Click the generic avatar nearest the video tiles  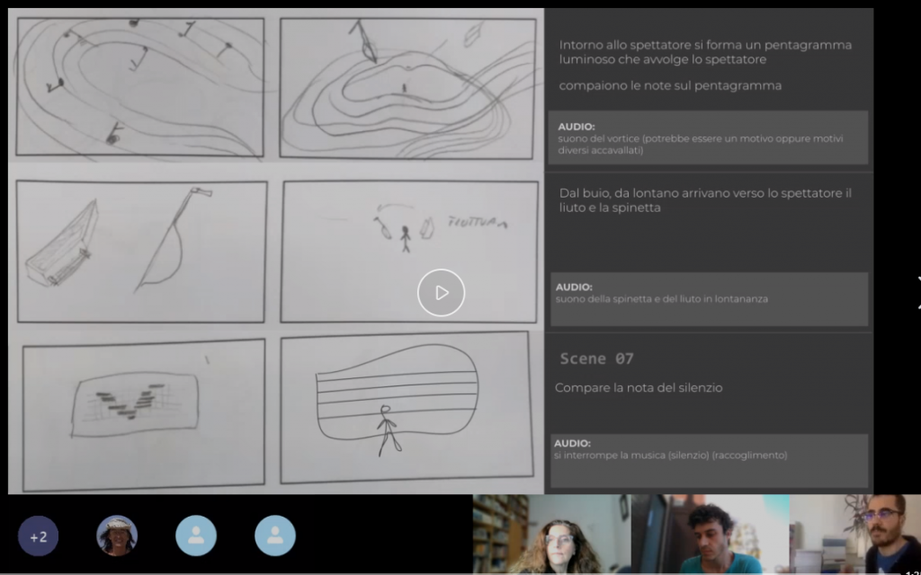275,535
